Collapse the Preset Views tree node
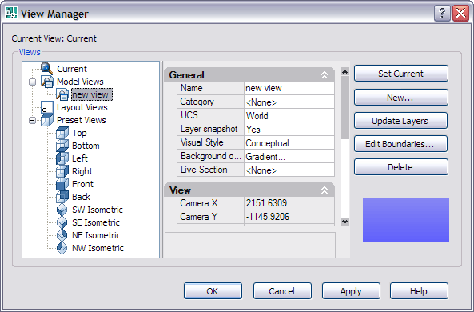The width and height of the screenshot is (474, 312). click(x=32, y=121)
